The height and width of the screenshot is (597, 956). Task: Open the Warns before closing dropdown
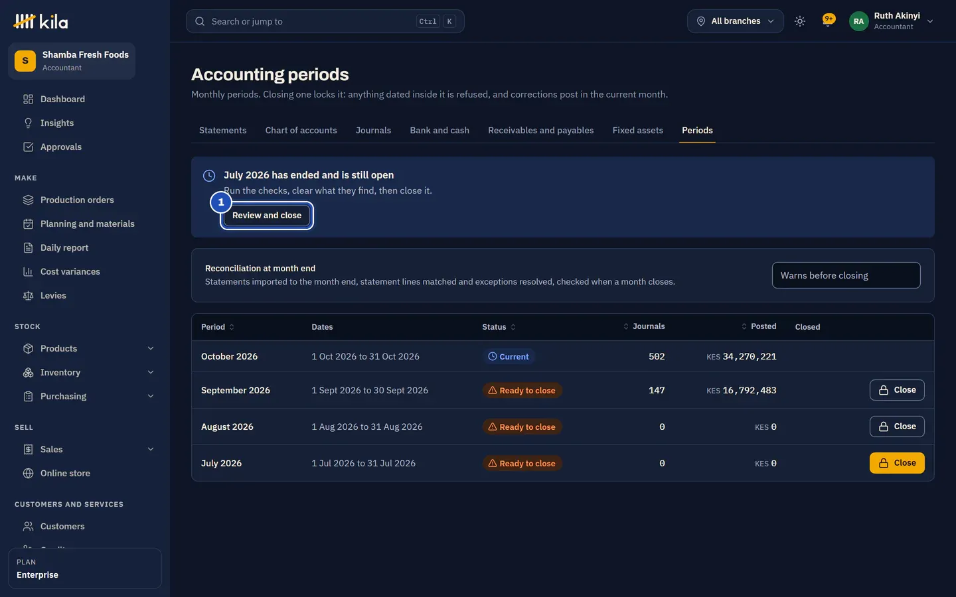coord(846,275)
